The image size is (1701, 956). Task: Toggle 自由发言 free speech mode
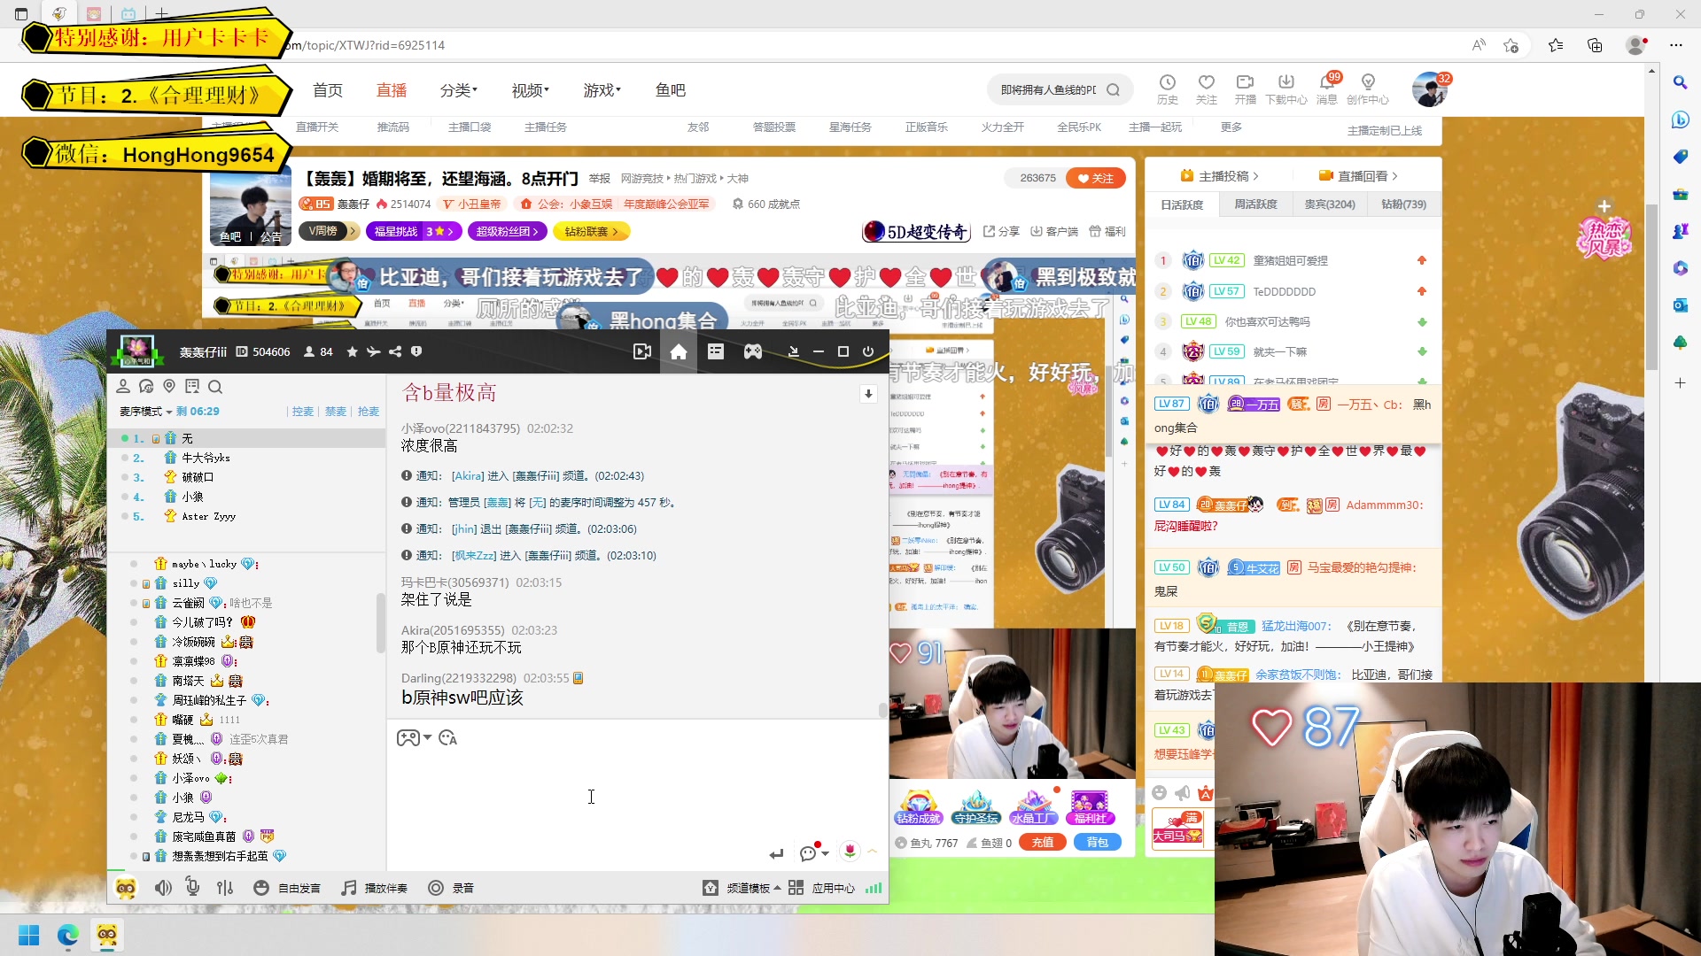[287, 888]
